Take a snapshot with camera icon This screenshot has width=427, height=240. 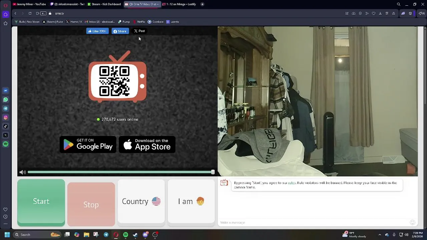[354, 13]
